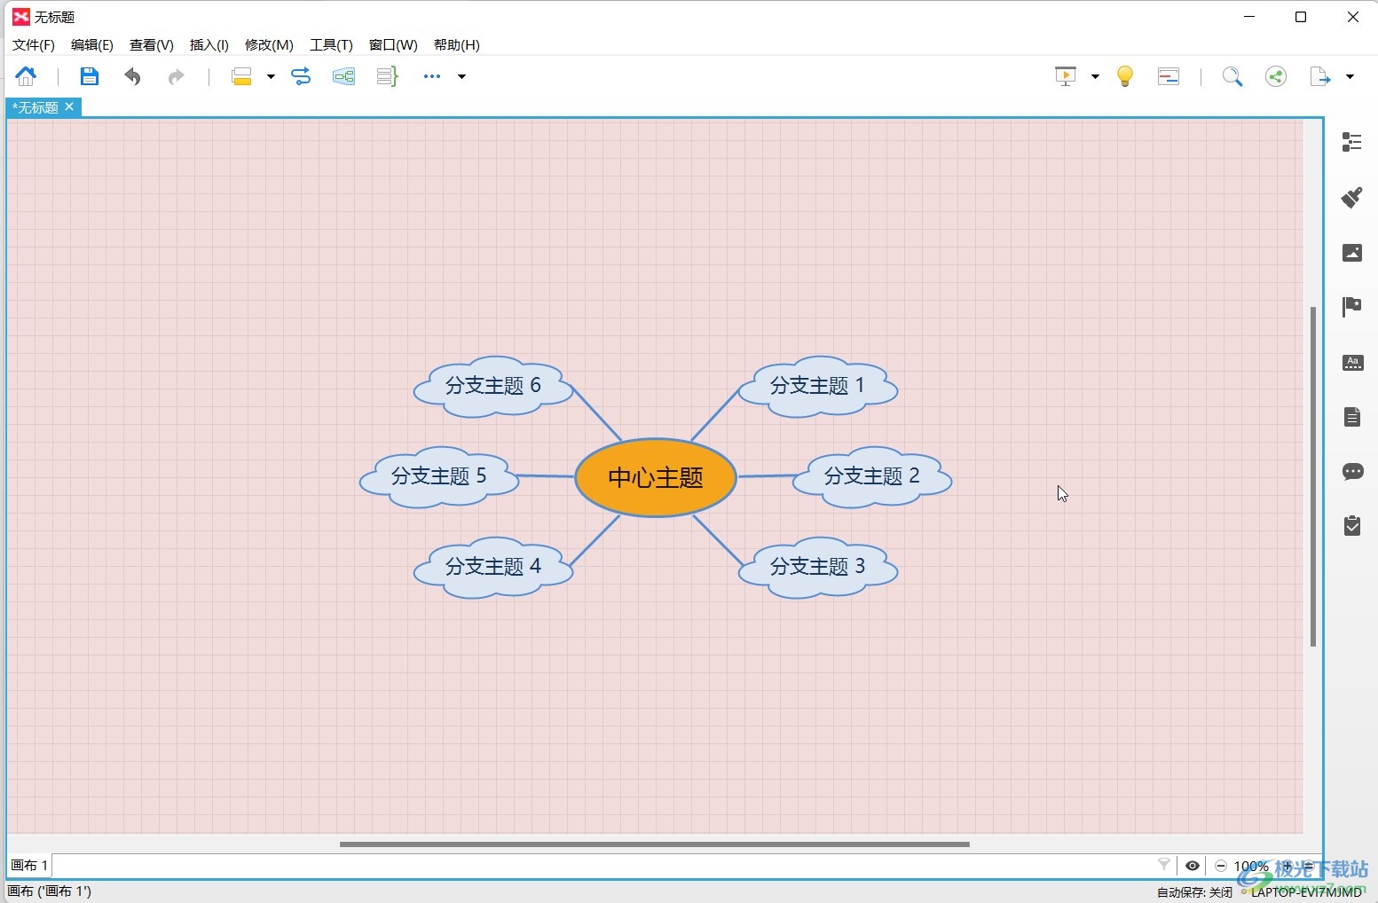Add a relationship line between topics

pyautogui.click(x=301, y=76)
